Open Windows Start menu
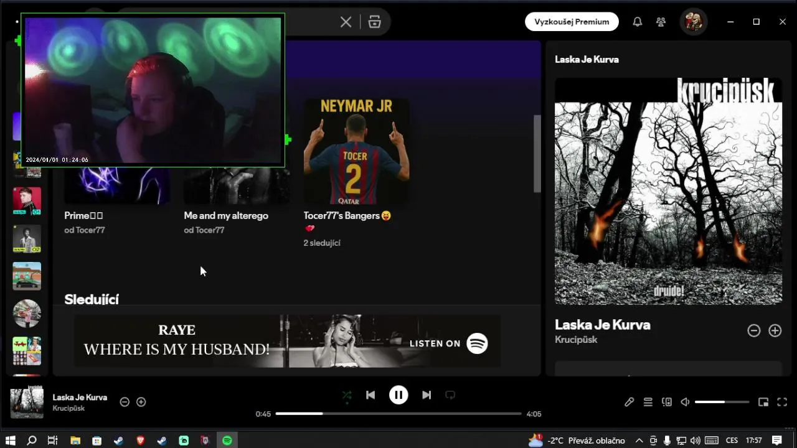Screen dimensions: 797x448 [11, 441]
